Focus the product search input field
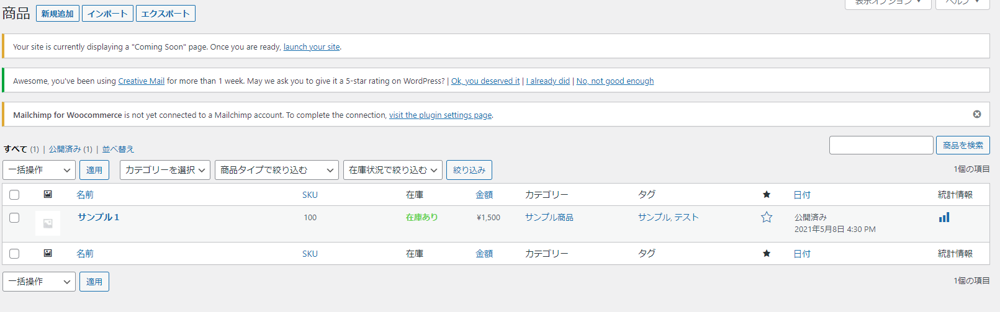This screenshot has height=312, width=1000. pyautogui.click(x=881, y=145)
